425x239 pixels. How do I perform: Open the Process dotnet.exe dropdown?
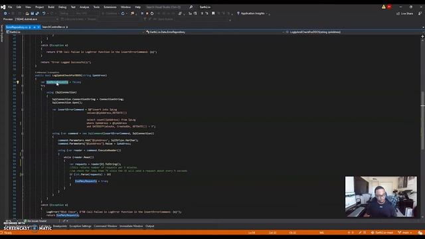[37, 19]
